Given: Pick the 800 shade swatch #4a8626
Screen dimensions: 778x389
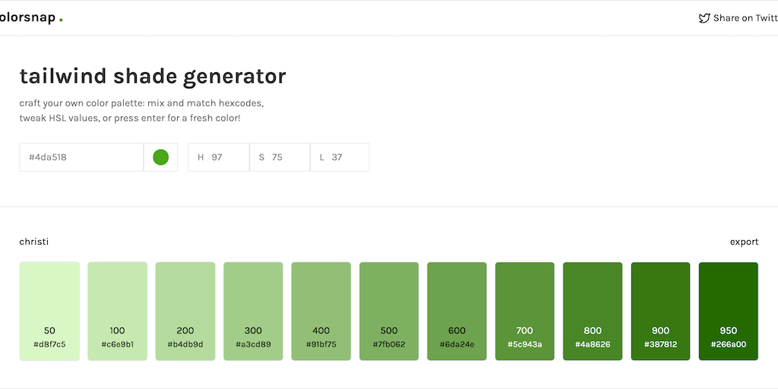Looking at the screenshot, I should pyautogui.click(x=593, y=311).
